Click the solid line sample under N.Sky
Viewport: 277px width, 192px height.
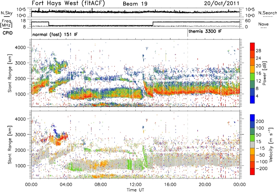coord(7,16)
